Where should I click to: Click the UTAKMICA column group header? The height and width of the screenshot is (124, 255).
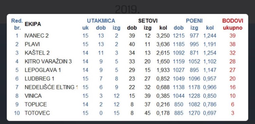(x=101, y=21)
